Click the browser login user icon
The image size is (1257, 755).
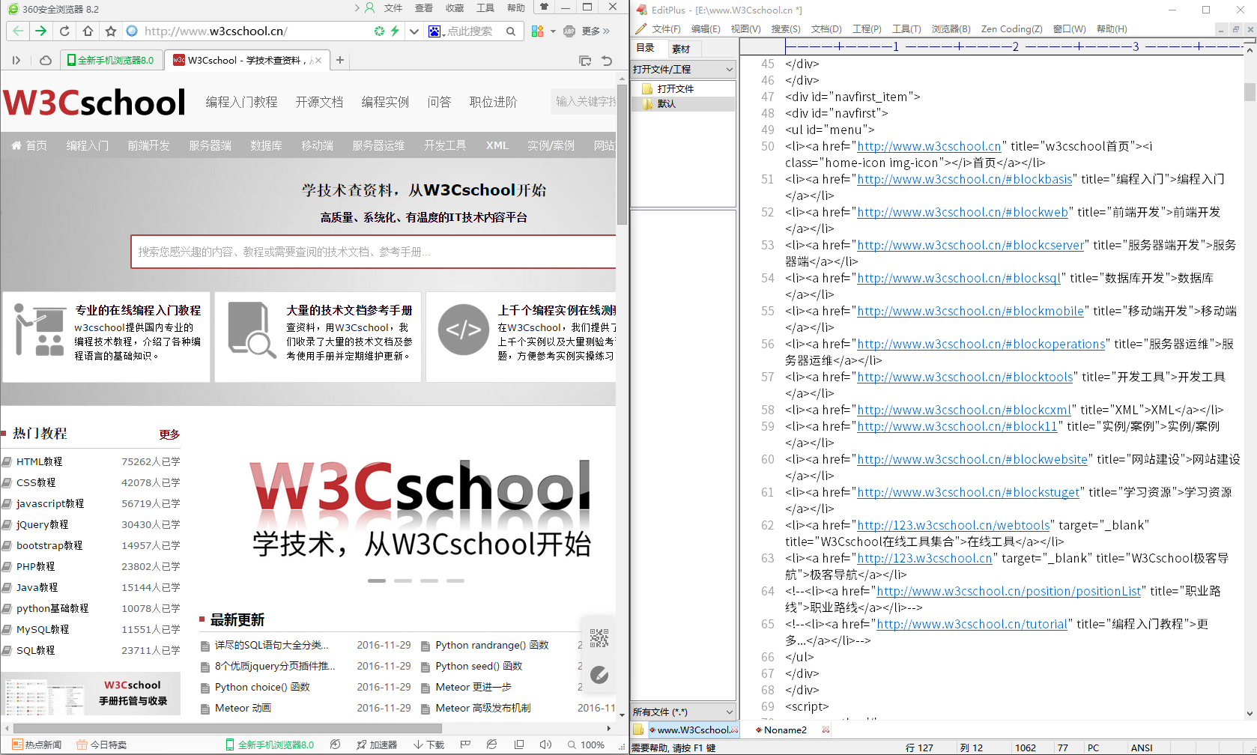369,7
